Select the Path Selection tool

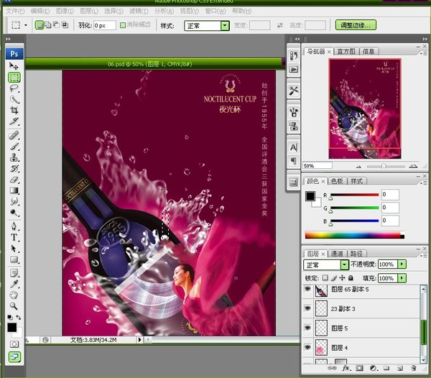click(x=14, y=249)
